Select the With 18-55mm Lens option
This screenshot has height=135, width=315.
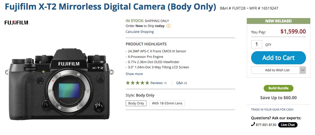(167, 103)
